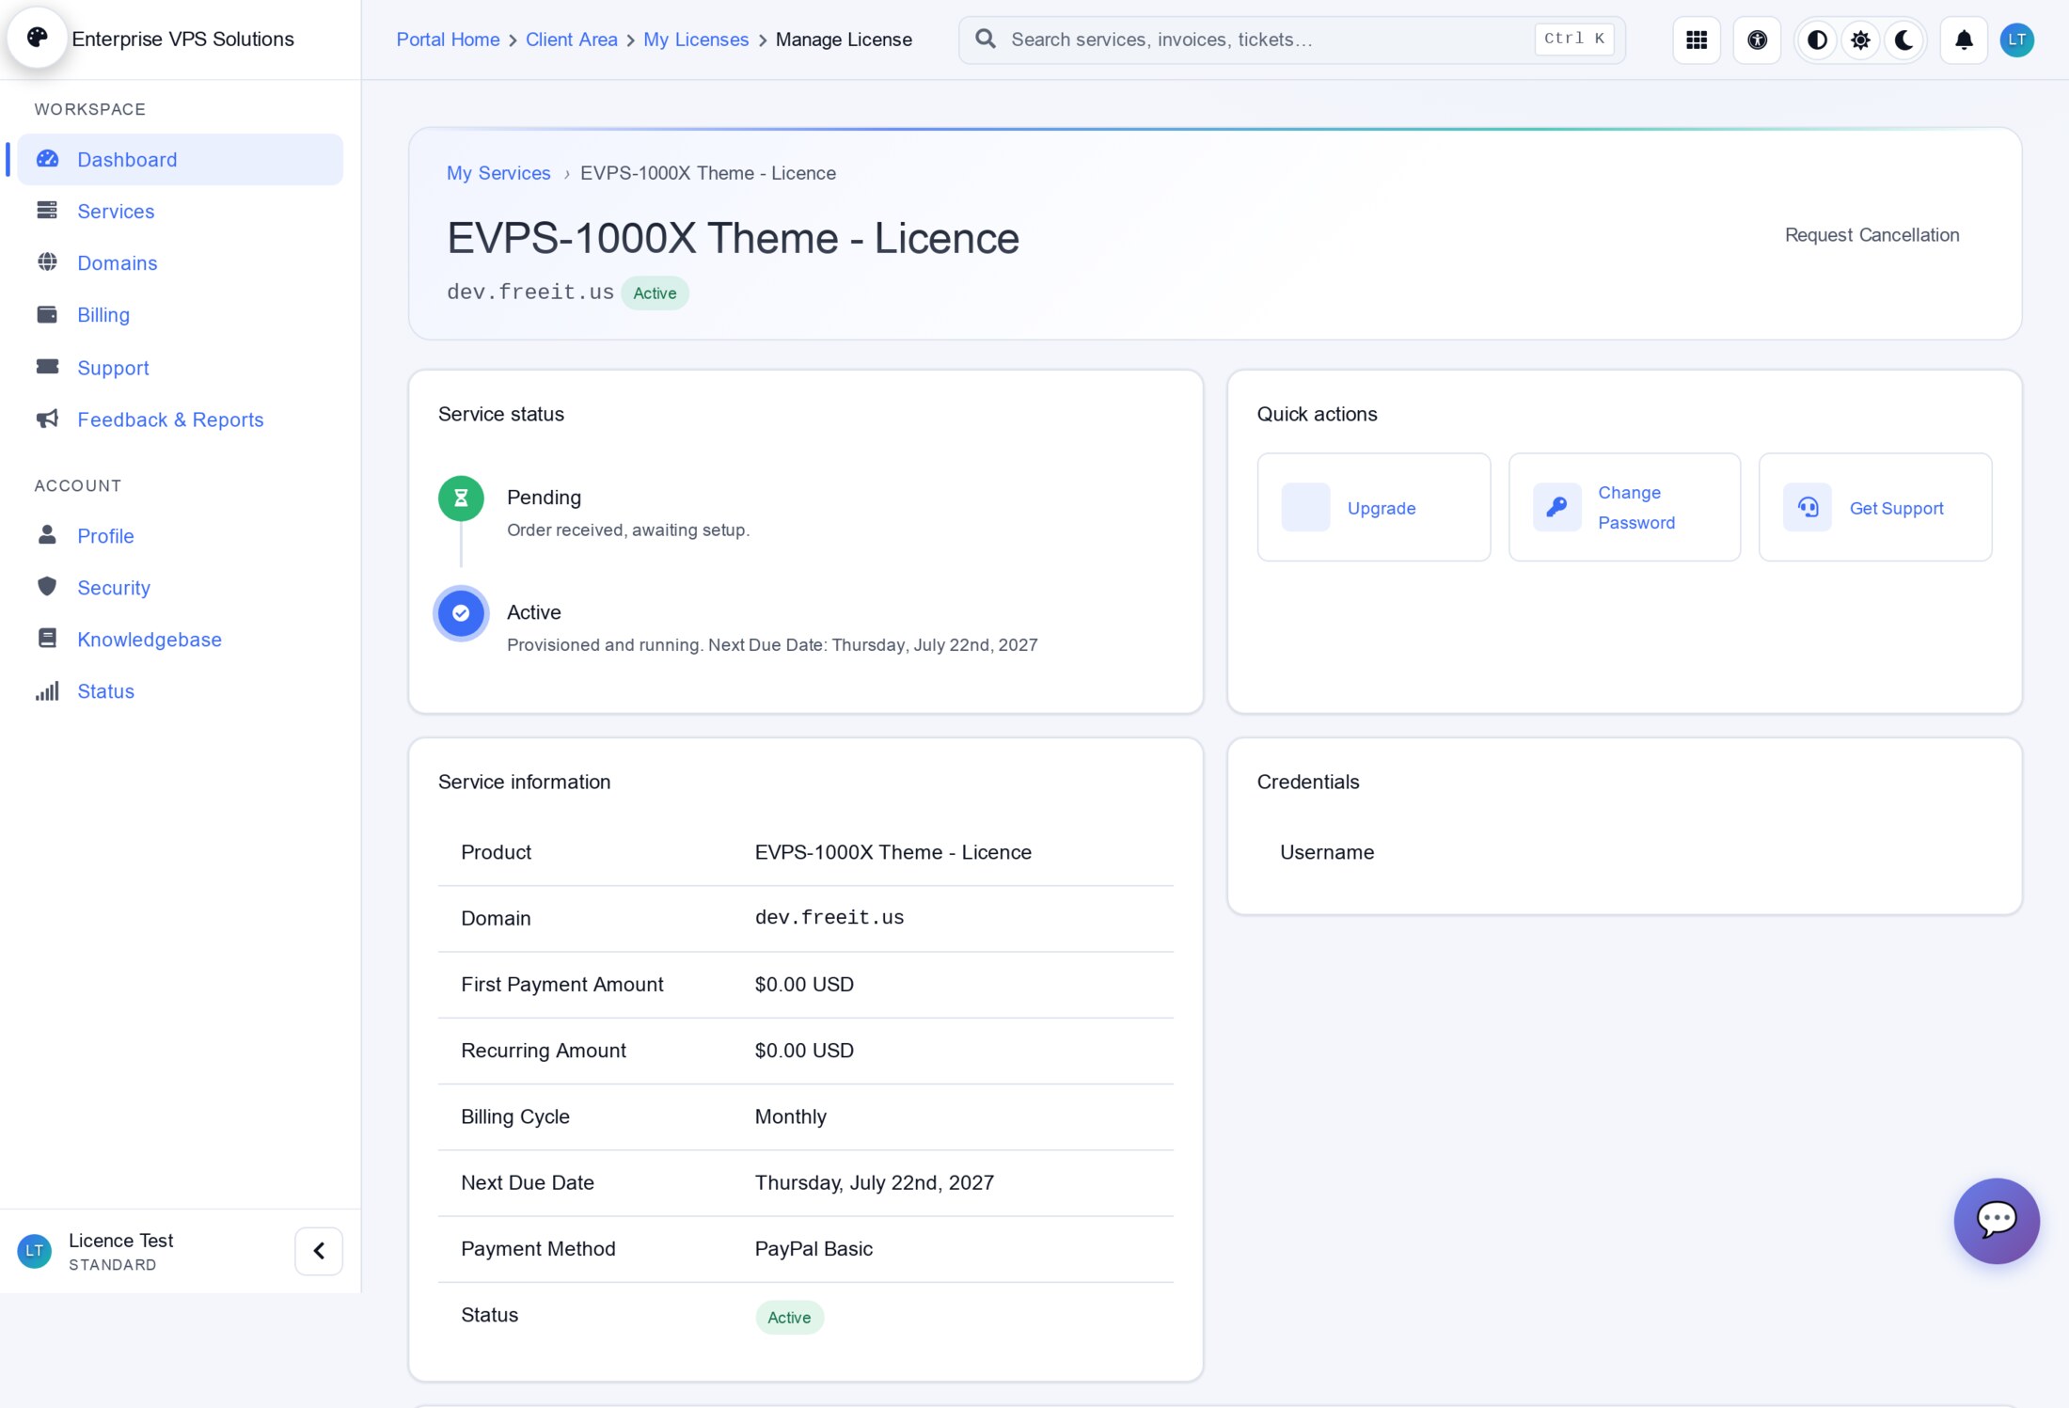
Task: Click the Get Support headset icon
Action: point(1807,507)
